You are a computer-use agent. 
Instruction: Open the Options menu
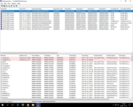[x=14, y=3]
